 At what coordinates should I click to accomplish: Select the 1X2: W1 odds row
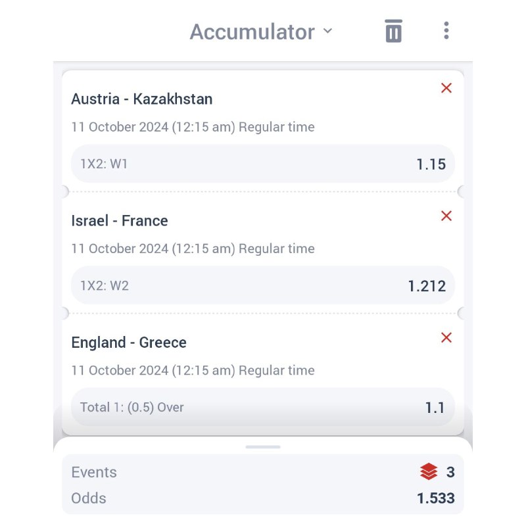(263, 164)
